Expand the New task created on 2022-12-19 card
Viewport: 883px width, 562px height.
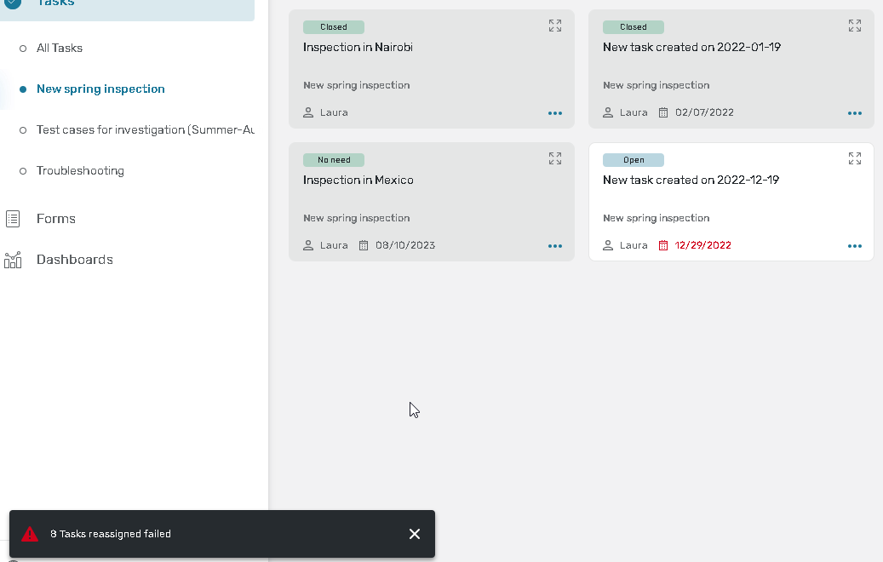point(855,159)
